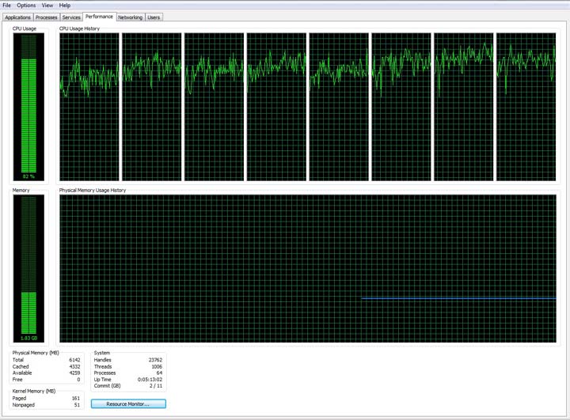Image resolution: width=570 pixels, height=420 pixels.
Task: Go to the Services tab
Action: (x=71, y=17)
